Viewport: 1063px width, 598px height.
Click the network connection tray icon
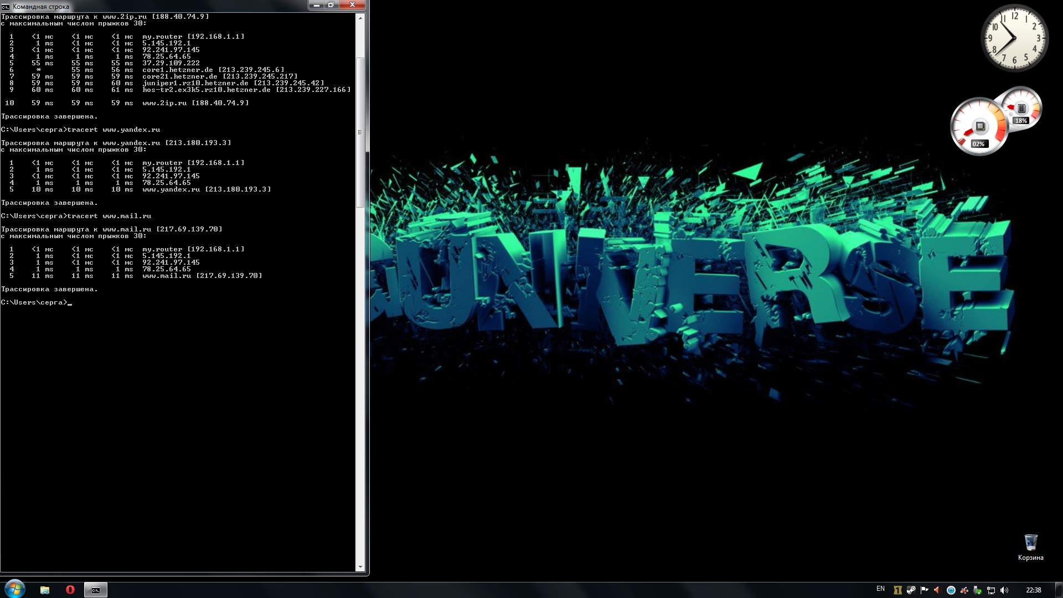point(992,589)
